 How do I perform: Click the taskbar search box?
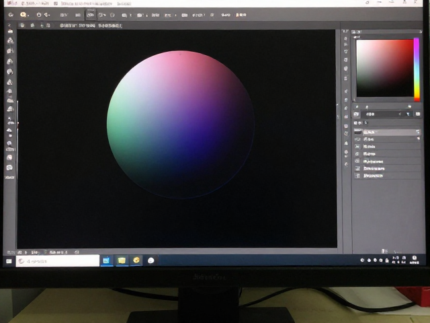[x=58, y=261]
